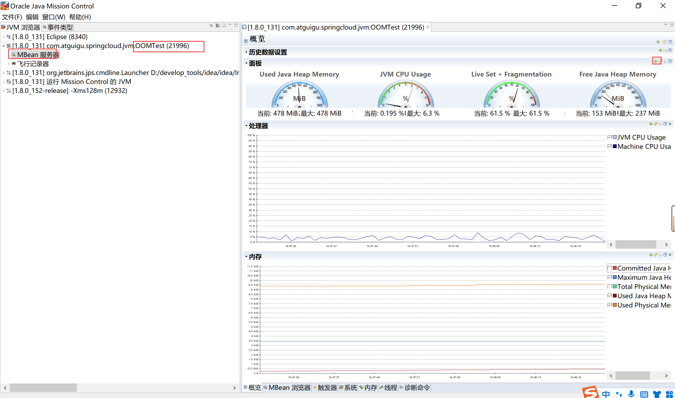Viewport: 675px width, 398px height.
Task: Click refresh arrows icon in 内存 section
Action: coord(656,255)
